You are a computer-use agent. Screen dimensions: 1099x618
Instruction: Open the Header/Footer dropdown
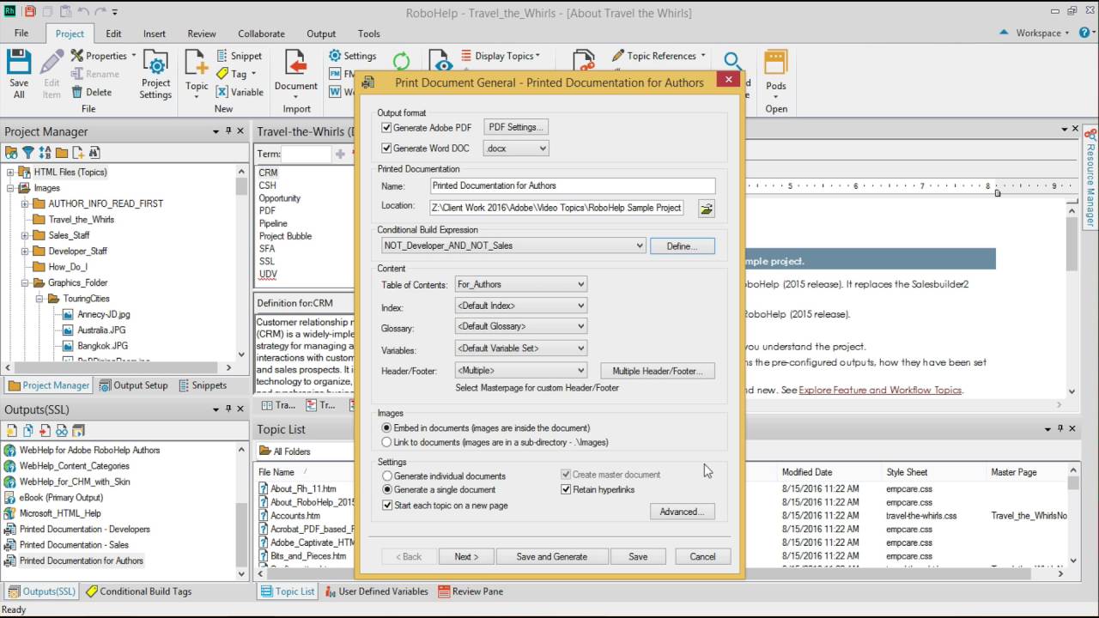pyautogui.click(x=521, y=371)
